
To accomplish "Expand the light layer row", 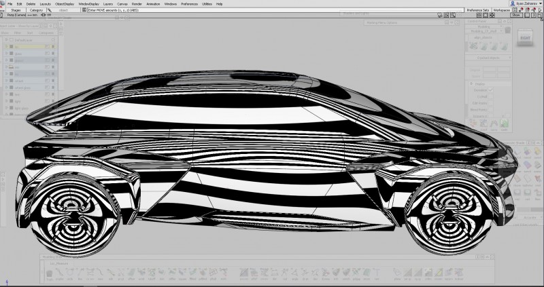I will click(x=6, y=101).
